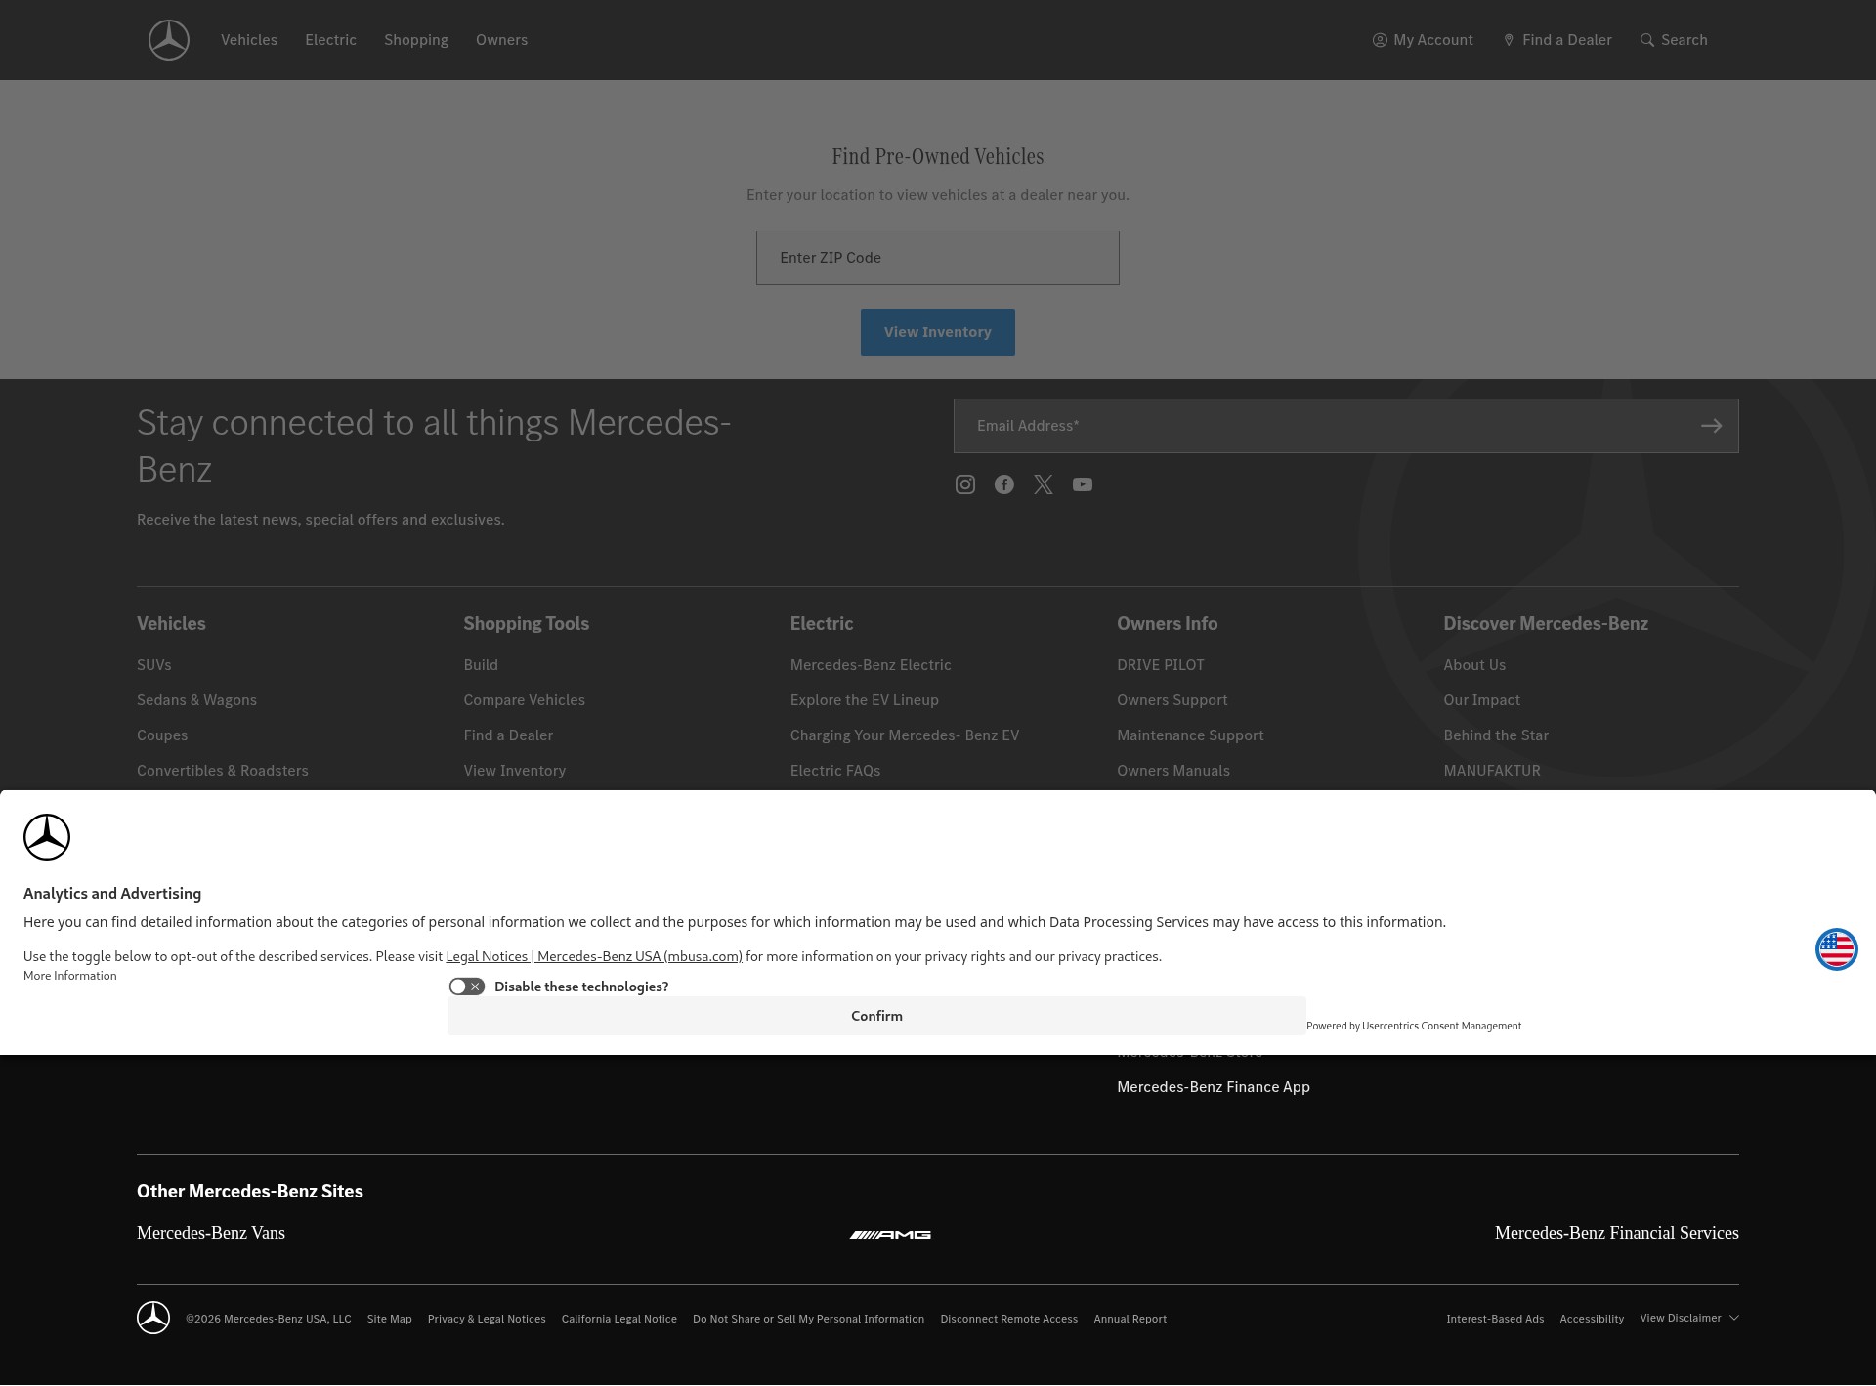The width and height of the screenshot is (1876, 1386).
Task: Open the Electric navigation menu
Action: 330,40
